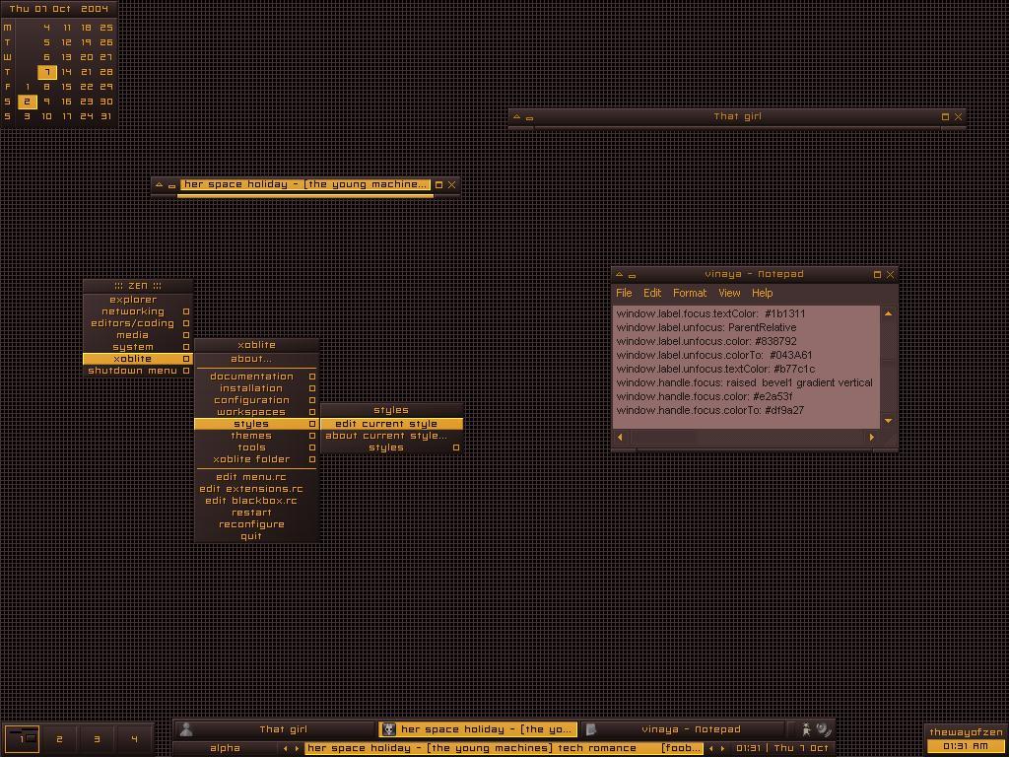Choose edit current style

pos(392,424)
